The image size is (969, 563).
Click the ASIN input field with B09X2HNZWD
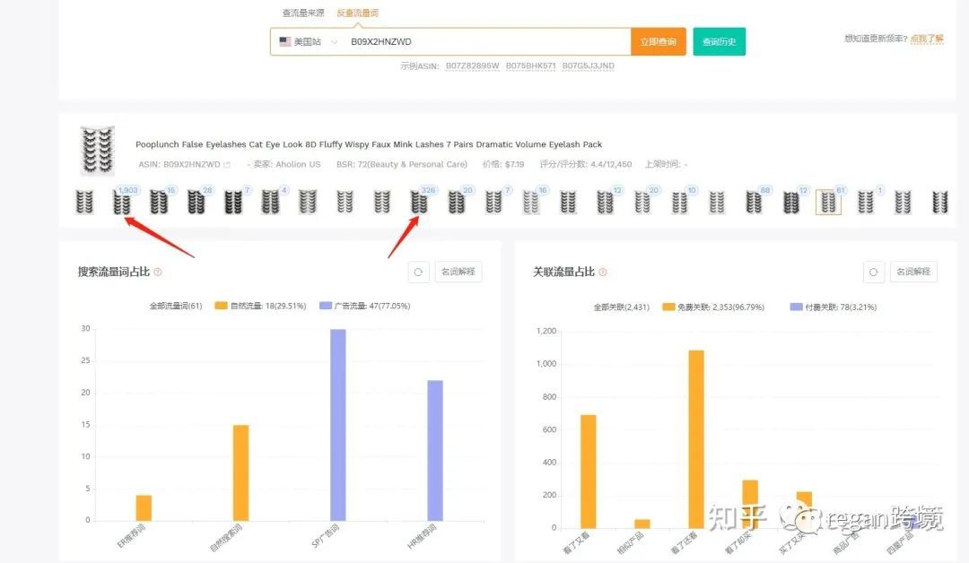488,41
